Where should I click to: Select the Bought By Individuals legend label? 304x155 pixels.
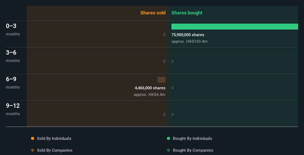tap(192, 138)
